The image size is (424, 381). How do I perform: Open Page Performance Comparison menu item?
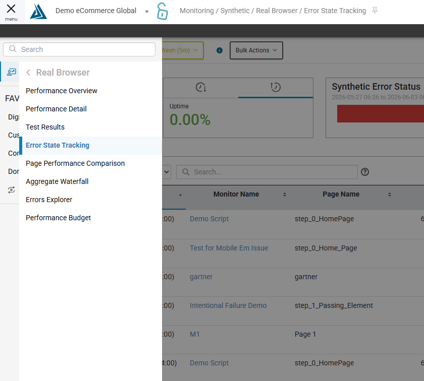(x=75, y=163)
